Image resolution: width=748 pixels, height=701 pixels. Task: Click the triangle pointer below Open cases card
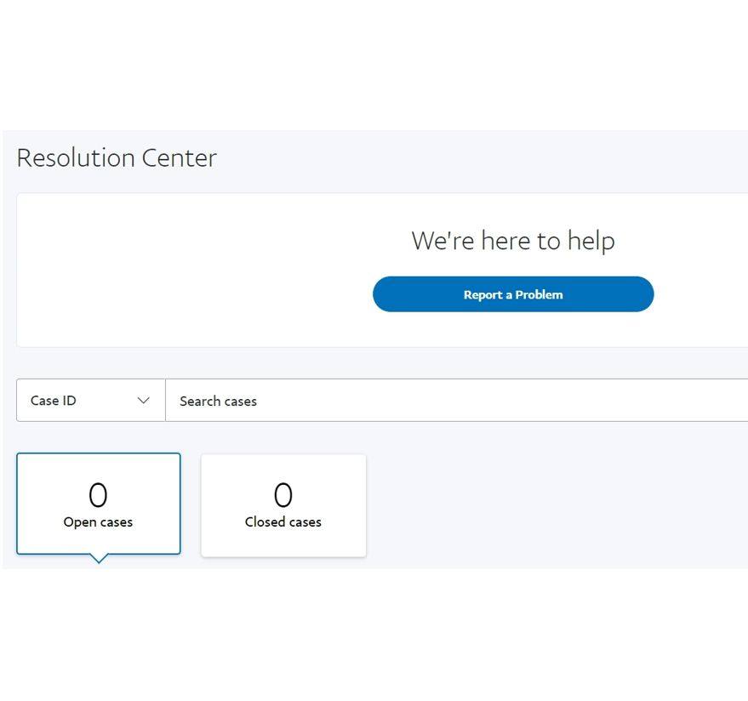(99, 558)
